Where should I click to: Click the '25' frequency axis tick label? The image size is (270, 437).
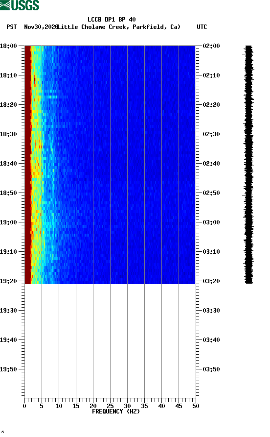click(110, 406)
